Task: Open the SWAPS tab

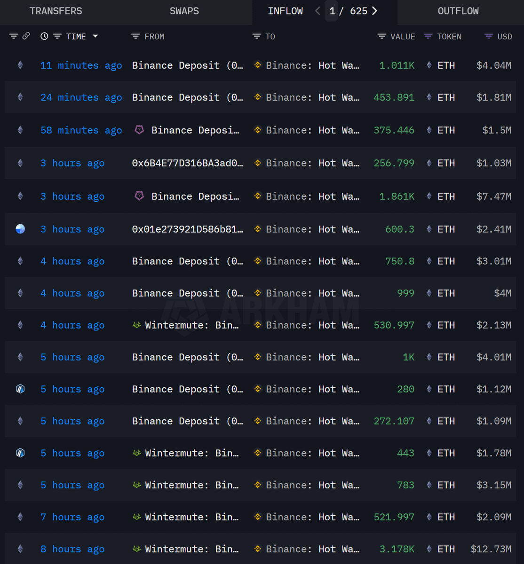Action: tap(184, 11)
